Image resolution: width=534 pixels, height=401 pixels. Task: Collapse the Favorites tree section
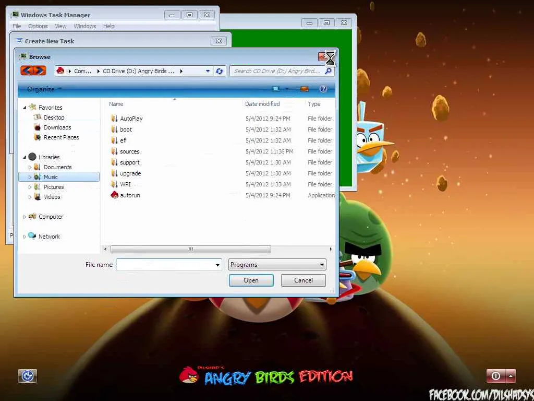tap(25, 108)
